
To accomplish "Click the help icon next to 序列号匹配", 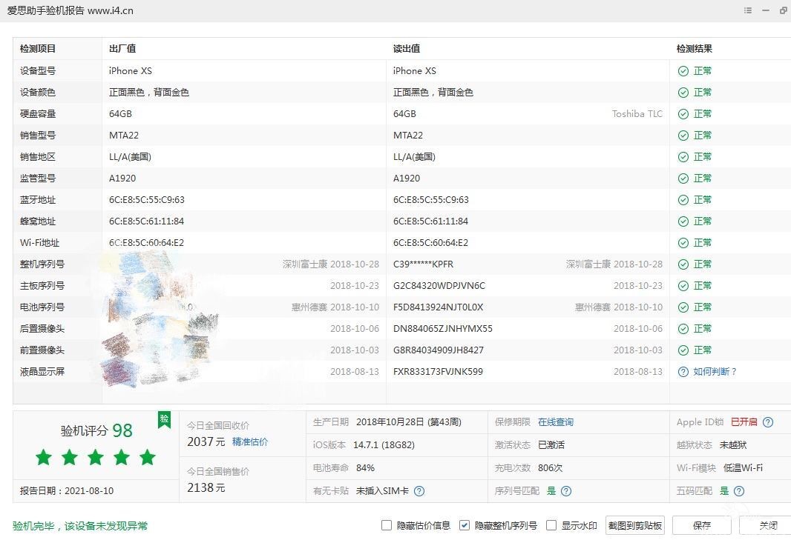I will click(x=566, y=490).
